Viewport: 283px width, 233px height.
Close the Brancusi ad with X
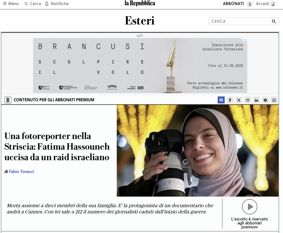245,40
